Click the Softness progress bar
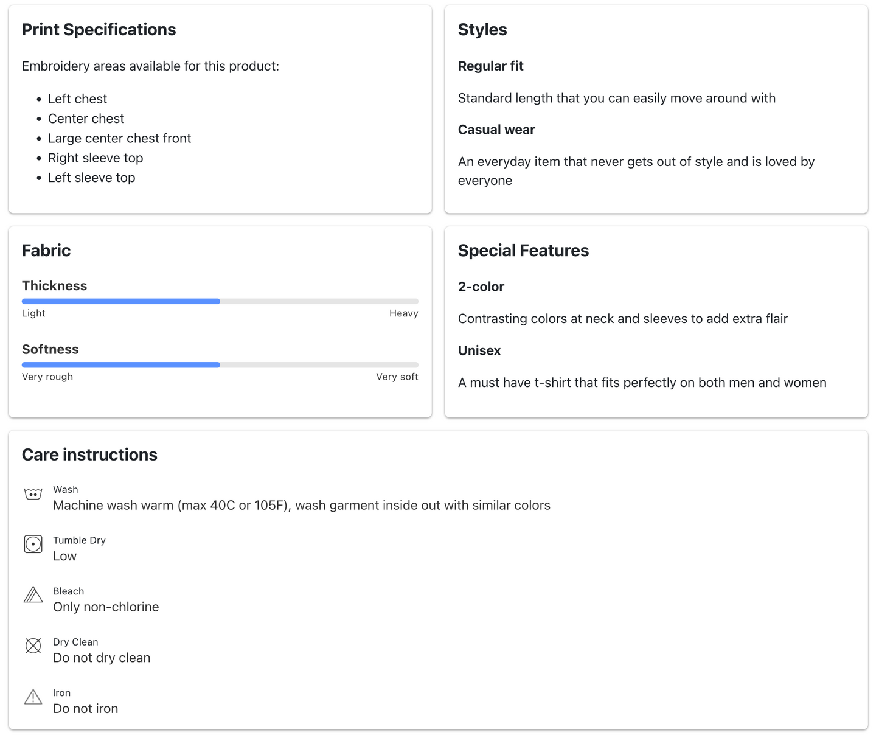The width and height of the screenshot is (879, 738). tap(220, 365)
